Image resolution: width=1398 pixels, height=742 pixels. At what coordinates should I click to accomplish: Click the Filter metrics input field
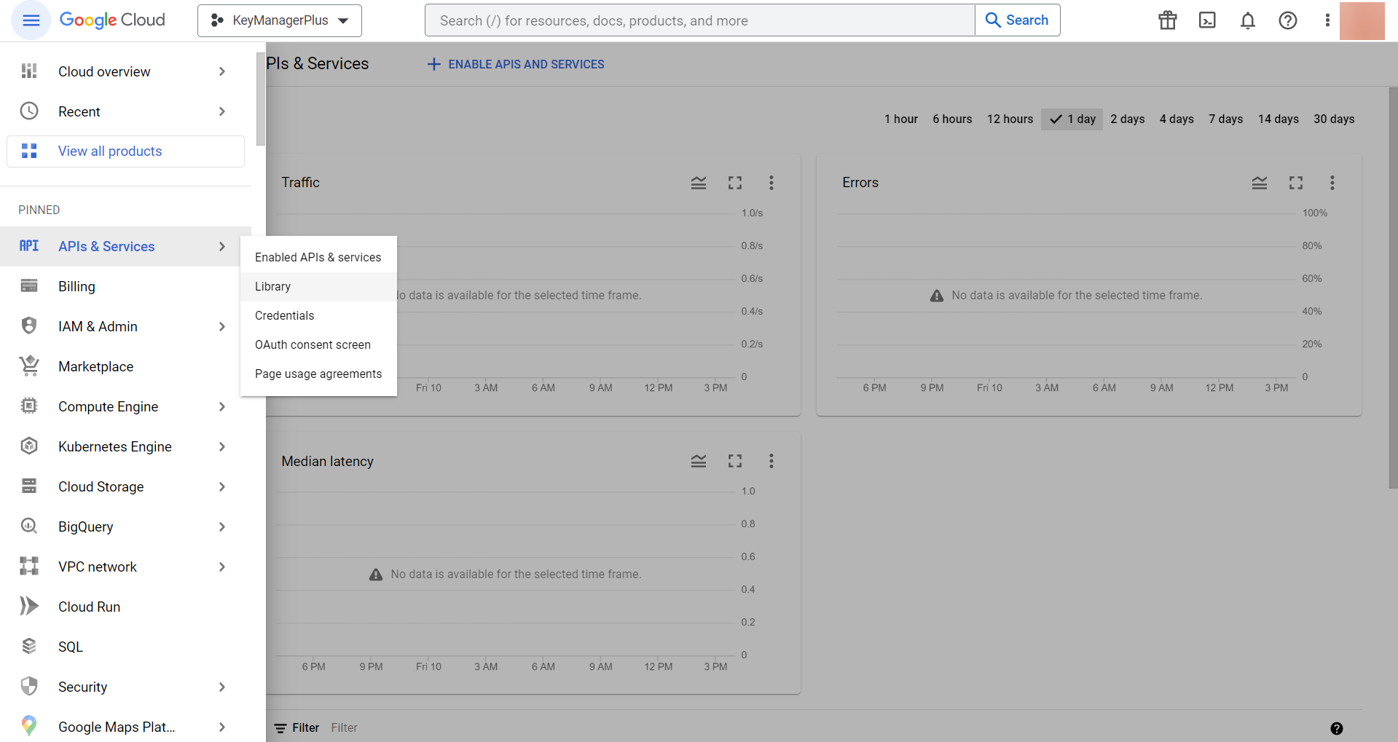click(344, 727)
